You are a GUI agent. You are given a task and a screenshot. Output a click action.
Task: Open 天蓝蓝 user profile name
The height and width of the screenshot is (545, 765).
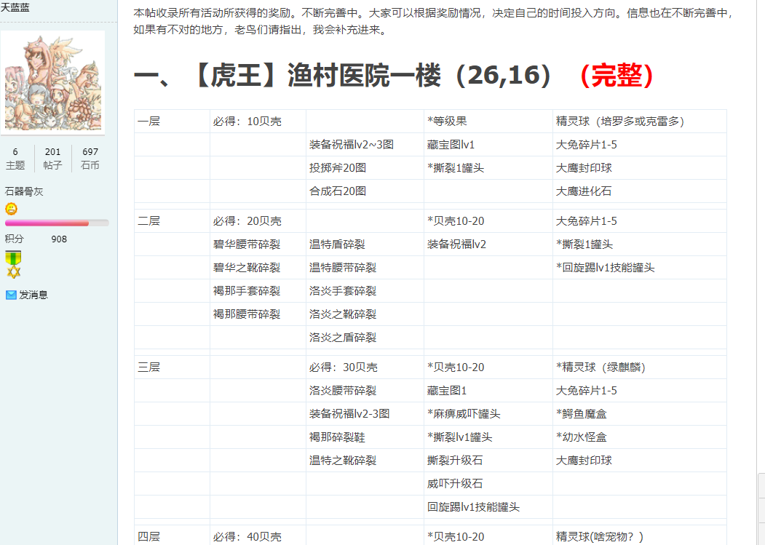click(x=15, y=7)
